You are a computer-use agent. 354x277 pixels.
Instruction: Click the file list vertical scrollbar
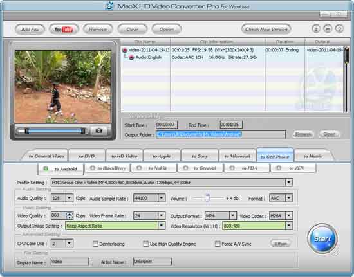coord(346,79)
